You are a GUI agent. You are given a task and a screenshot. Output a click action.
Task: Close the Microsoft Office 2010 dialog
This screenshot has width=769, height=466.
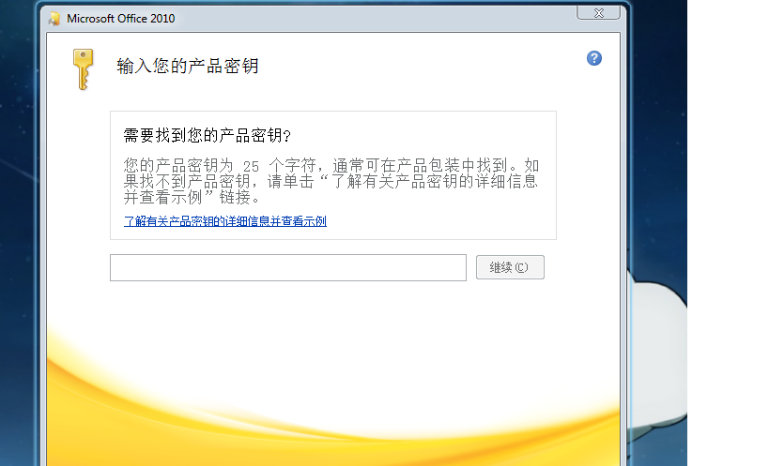pos(598,13)
